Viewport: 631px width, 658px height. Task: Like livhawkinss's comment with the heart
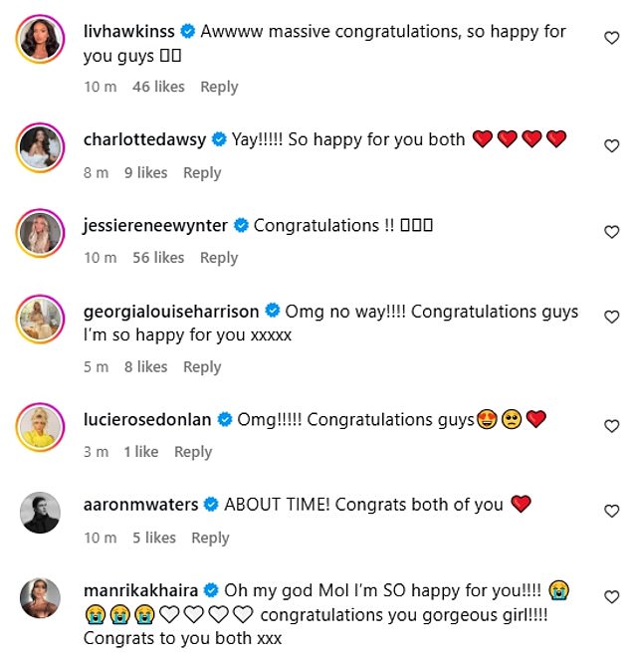(x=612, y=38)
